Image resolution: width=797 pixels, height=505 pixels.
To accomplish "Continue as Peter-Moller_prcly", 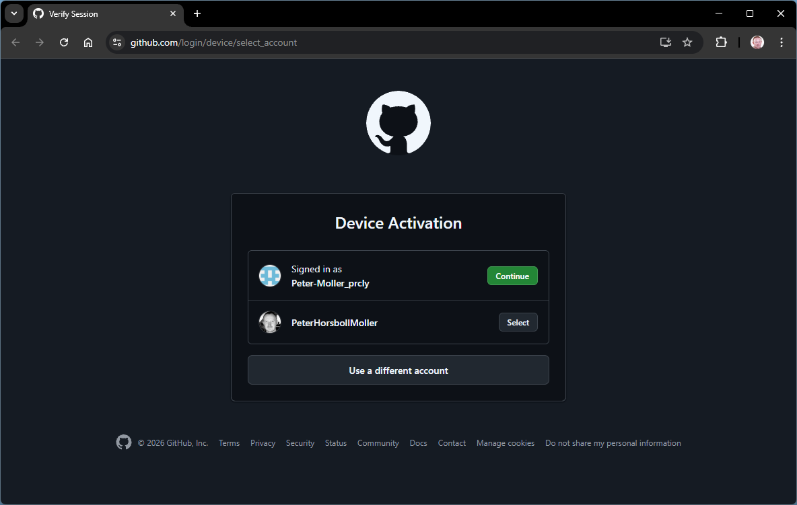I will point(512,276).
